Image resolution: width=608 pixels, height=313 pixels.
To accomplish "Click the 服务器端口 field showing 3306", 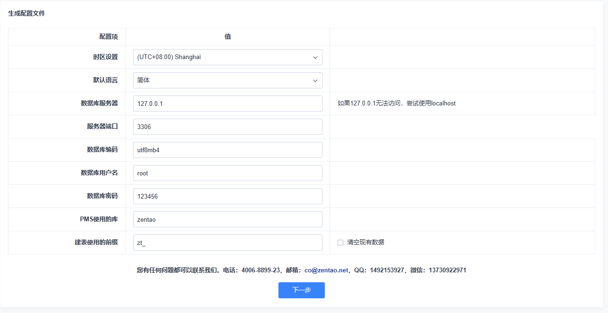I will [x=227, y=127].
